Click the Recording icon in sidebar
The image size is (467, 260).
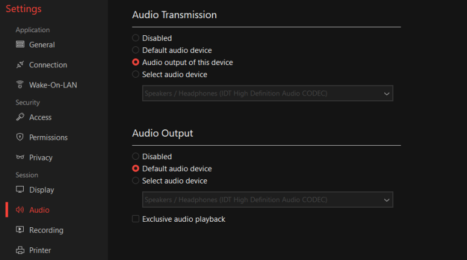pyautogui.click(x=20, y=230)
